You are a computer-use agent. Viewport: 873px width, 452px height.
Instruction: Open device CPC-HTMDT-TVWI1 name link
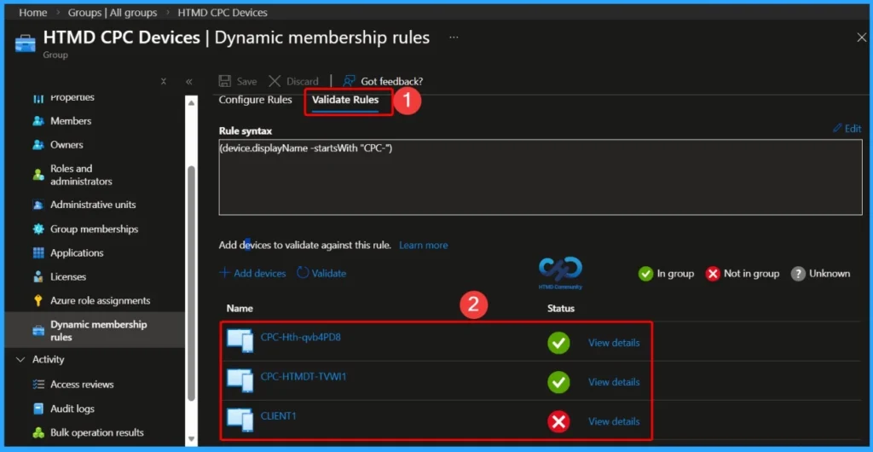[304, 377]
